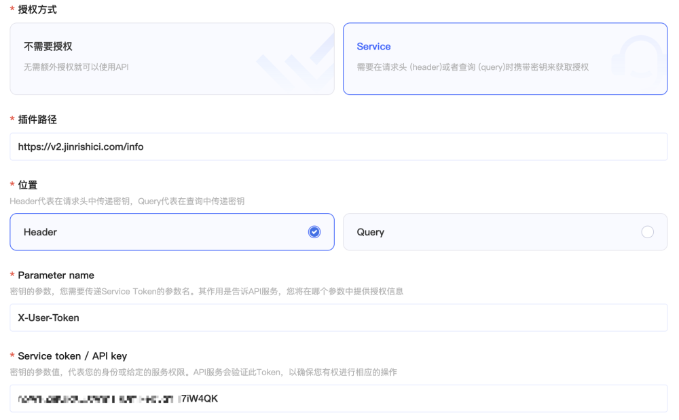Screen dimensions: 679x420
Task: Click the 插件路径 section label
Action: point(37,119)
